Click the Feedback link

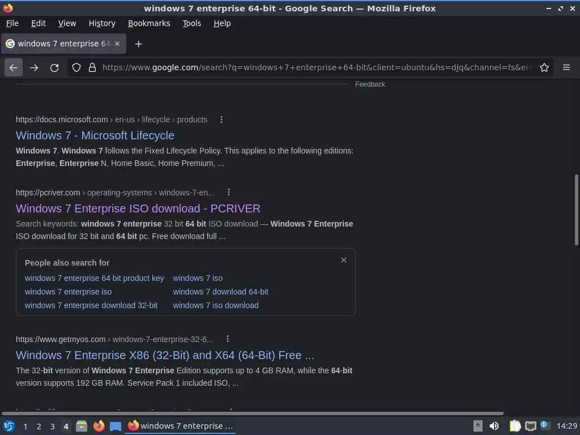point(370,84)
